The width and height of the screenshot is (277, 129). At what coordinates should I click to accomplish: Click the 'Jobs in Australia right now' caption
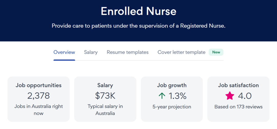point(38,110)
